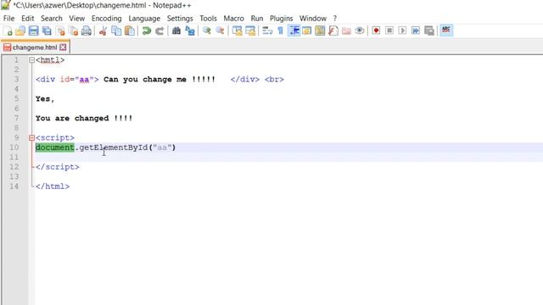The width and height of the screenshot is (543, 305).
Task: Collapse the fold marker at the hmtl tag
Action: tap(32, 60)
